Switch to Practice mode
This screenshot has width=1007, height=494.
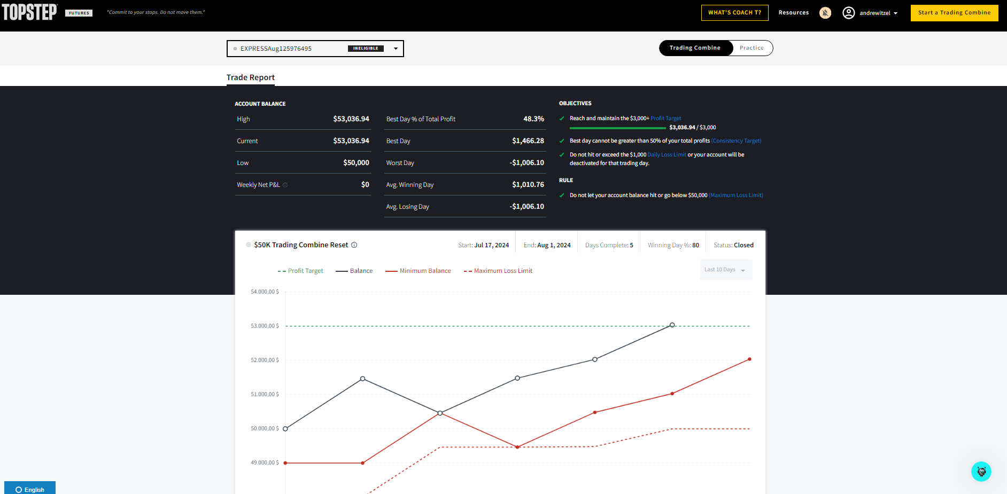tap(752, 48)
